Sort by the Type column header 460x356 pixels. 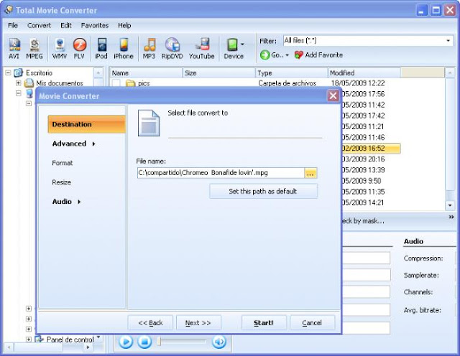[291, 73]
